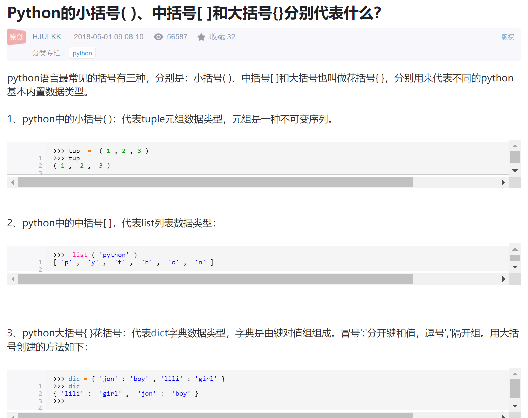The width and height of the screenshot is (528, 418).
Task: Click left arrow of list code horizontal scrollbar
Action: coord(13,279)
